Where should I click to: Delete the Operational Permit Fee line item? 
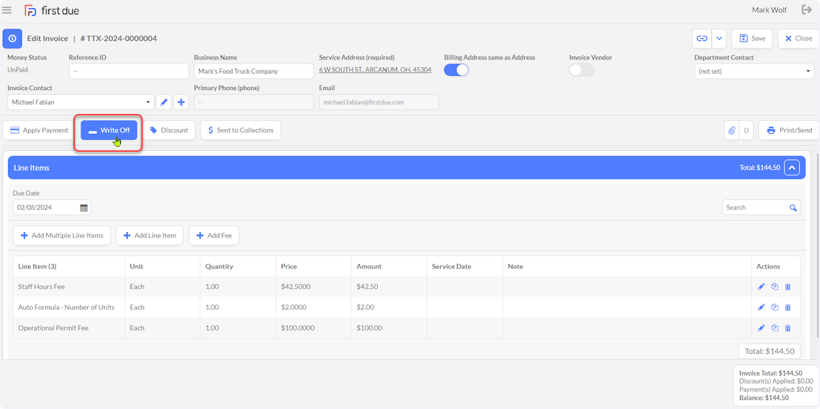coord(787,328)
